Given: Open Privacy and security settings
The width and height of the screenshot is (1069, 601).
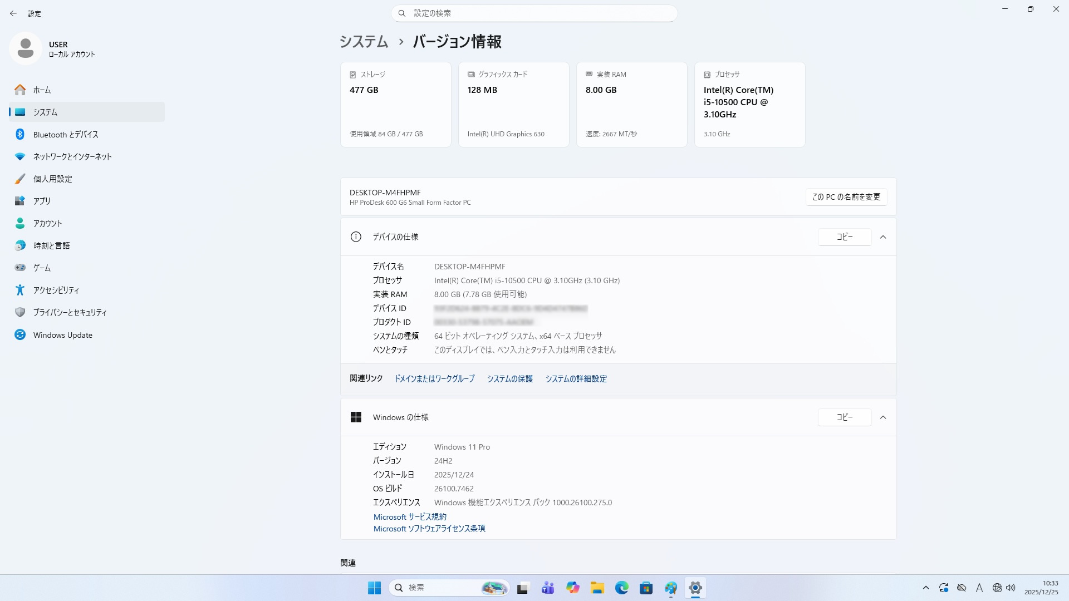Looking at the screenshot, I should 70,312.
